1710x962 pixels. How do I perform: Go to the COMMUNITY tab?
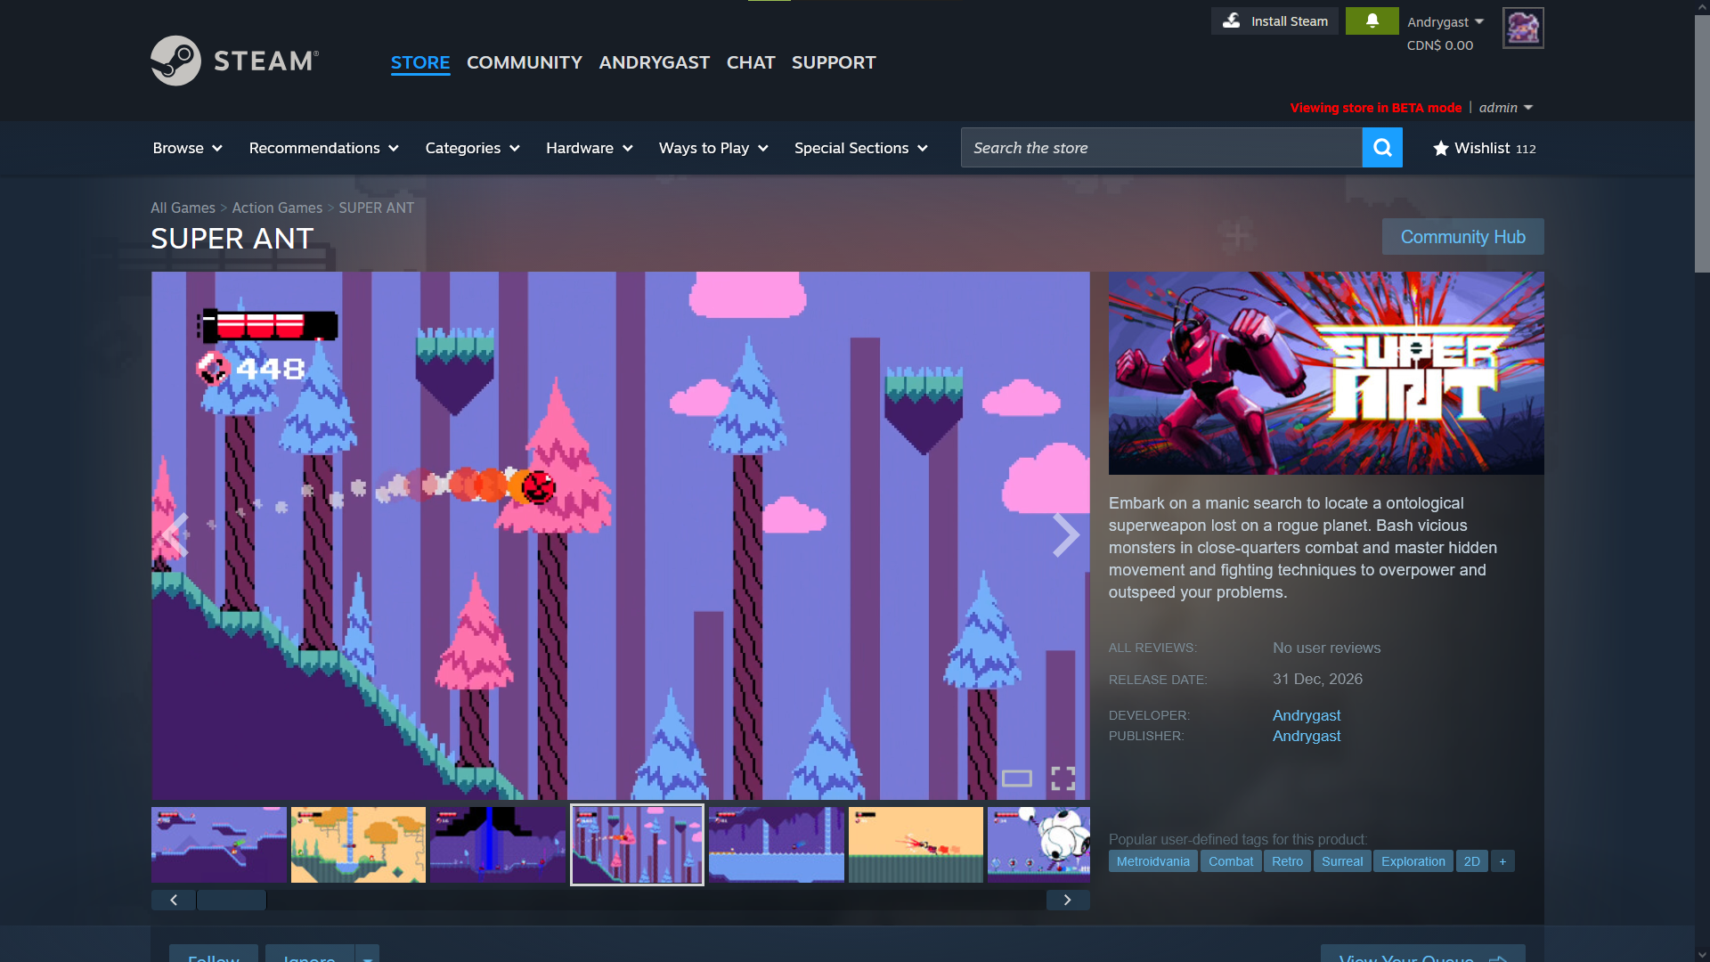pos(524,62)
